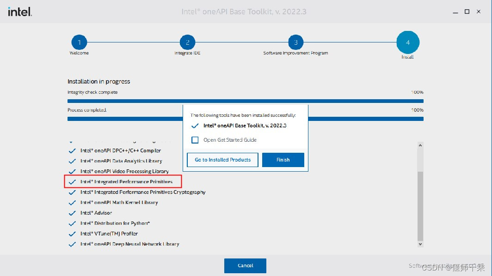Click the checkmark beside Intel VTune(TM) Profiler
Viewport: 492px width, 276px height.
coord(73,234)
